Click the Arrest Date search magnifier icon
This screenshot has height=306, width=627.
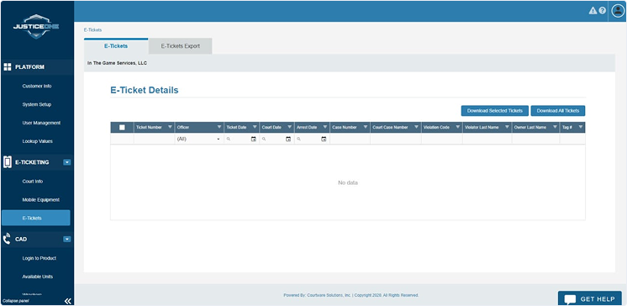[x=298, y=139]
